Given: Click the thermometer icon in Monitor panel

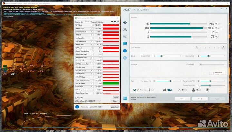Looking at the screenshot, I should pos(148,37).
